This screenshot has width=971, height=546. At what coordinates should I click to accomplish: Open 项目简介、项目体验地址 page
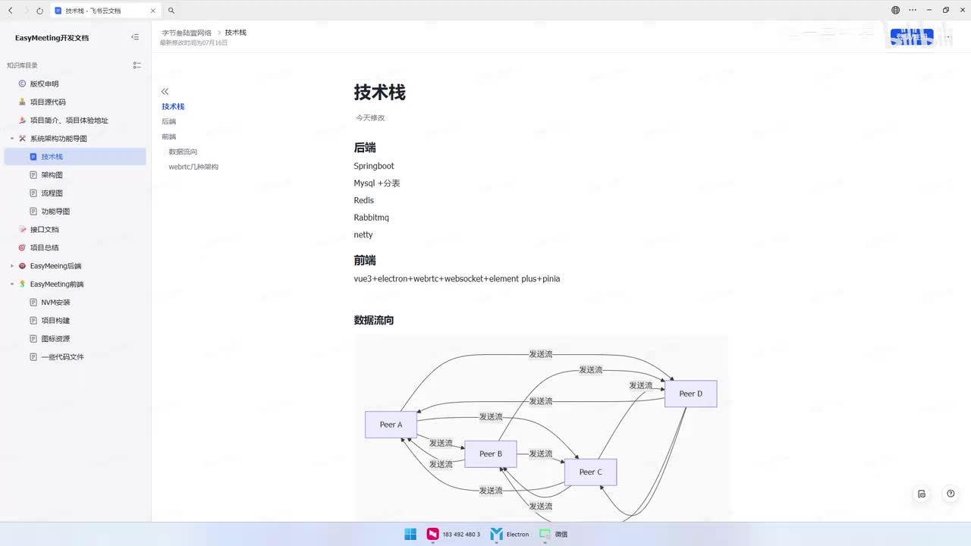click(x=69, y=121)
